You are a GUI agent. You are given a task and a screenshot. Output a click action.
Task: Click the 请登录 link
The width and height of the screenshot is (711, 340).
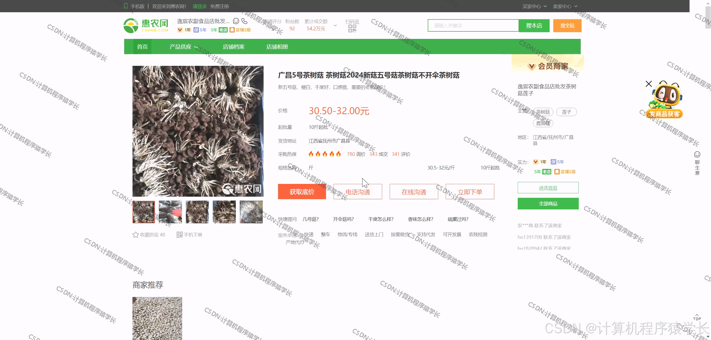click(199, 6)
